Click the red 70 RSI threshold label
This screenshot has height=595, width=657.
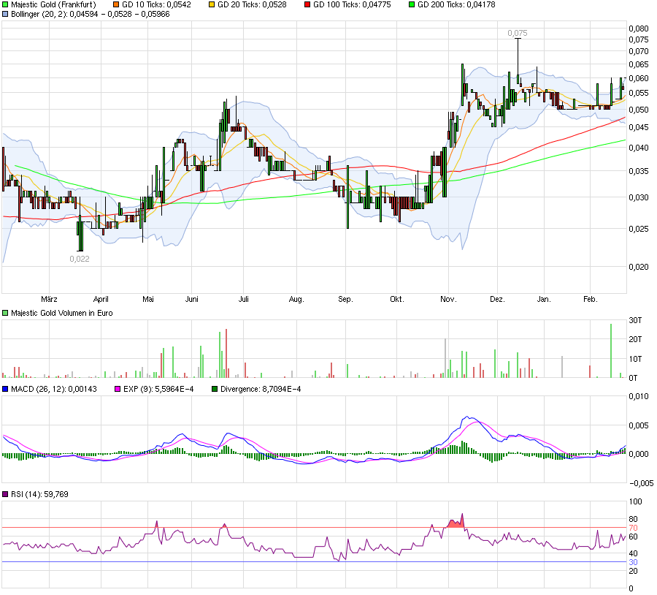pos(633,528)
